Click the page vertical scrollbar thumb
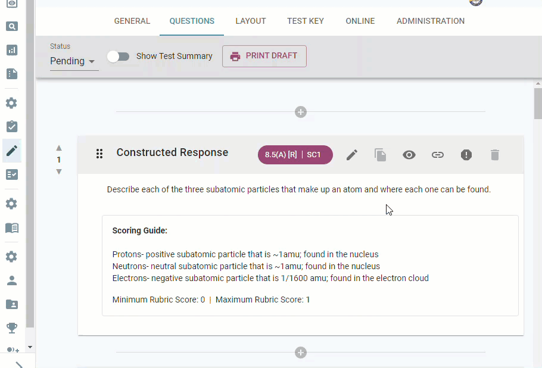The width and height of the screenshot is (542, 368). click(x=538, y=104)
